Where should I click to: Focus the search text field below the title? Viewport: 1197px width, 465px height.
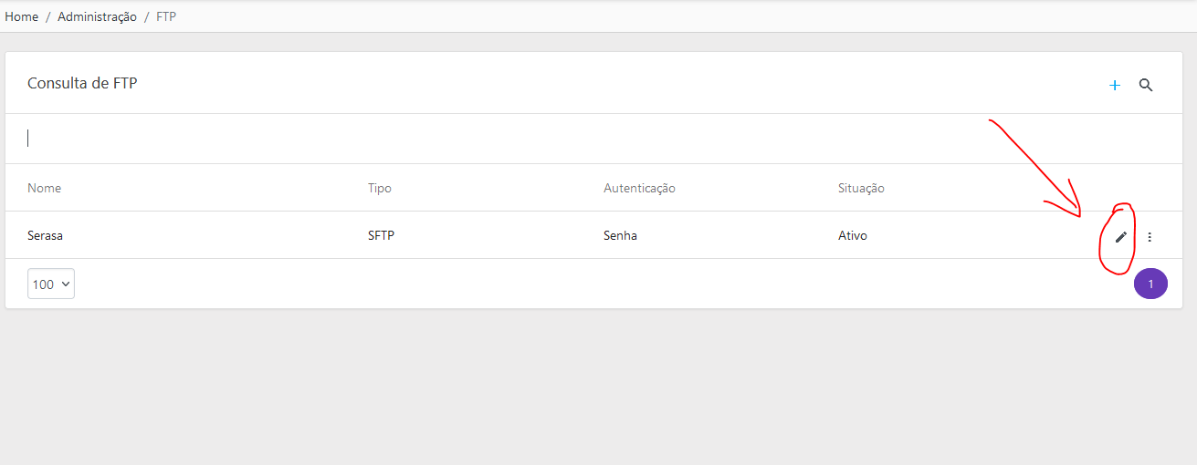coord(598,138)
